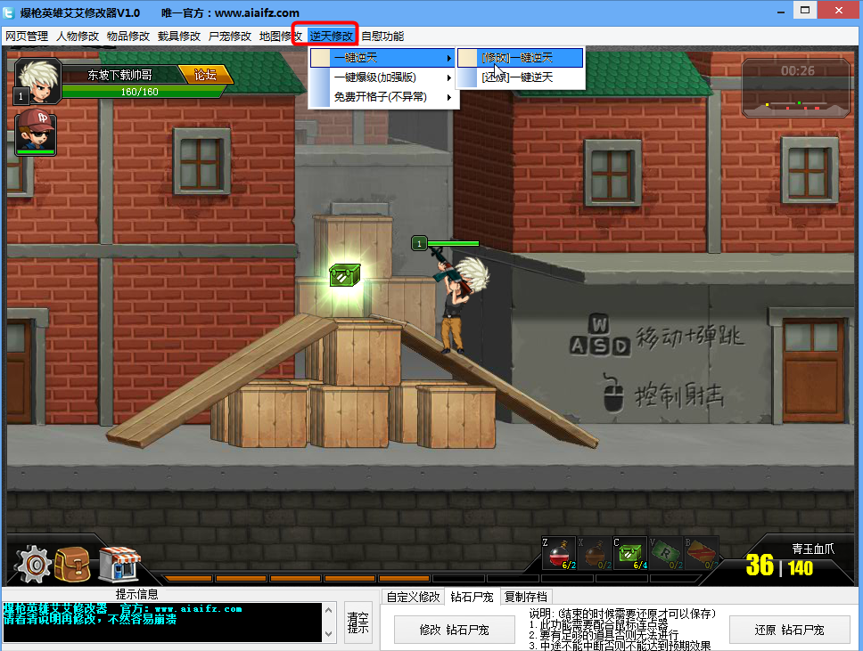Click the player name 东坡下载帅哥
Screen dimensions: 863x651
pos(119,75)
